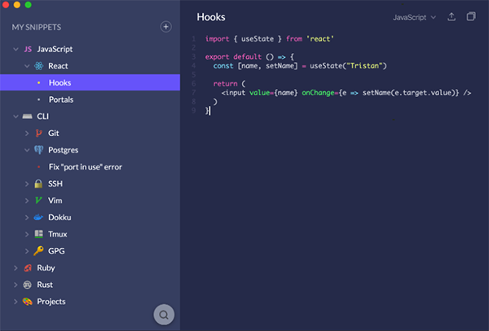Click the Hooks snippet title field
This screenshot has height=331, width=489.
point(211,17)
